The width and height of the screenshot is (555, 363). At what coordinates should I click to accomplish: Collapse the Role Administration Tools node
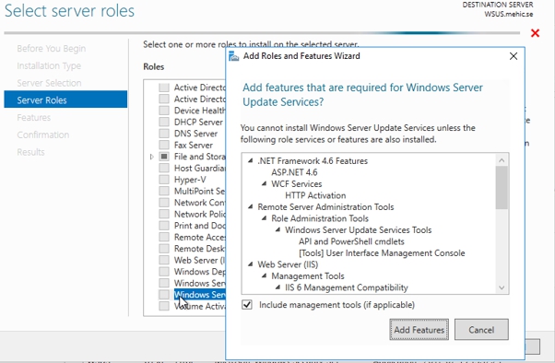tap(264, 218)
